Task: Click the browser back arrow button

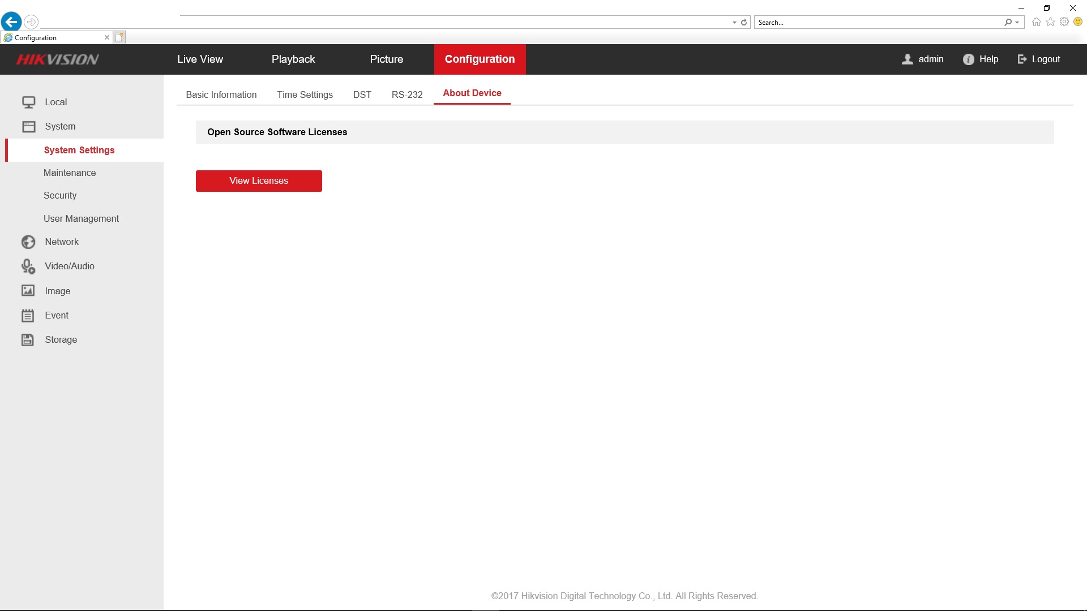Action: pyautogui.click(x=11, y=22)
